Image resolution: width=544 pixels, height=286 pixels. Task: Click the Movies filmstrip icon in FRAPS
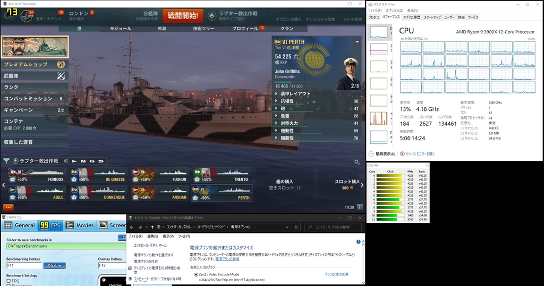tap(70, 226)
